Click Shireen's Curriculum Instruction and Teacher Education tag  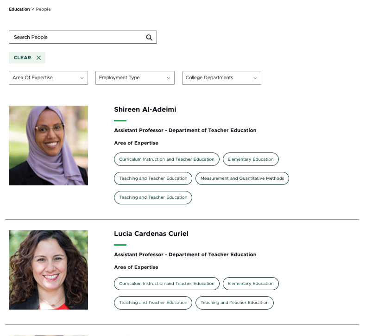[x=167, y=159]
